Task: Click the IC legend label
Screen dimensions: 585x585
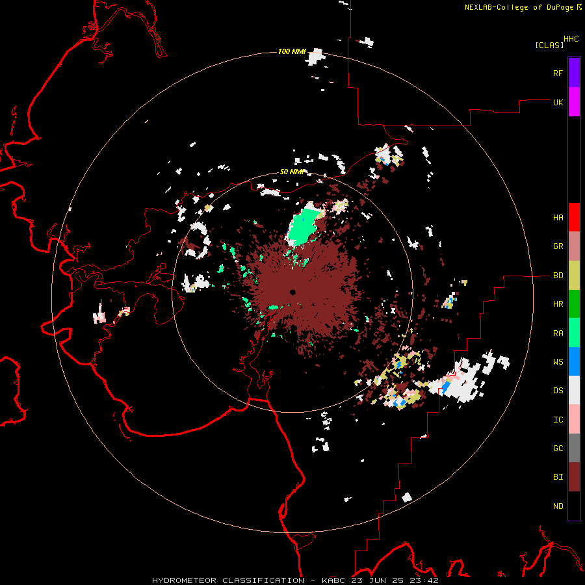Action: tap(558, 420)
